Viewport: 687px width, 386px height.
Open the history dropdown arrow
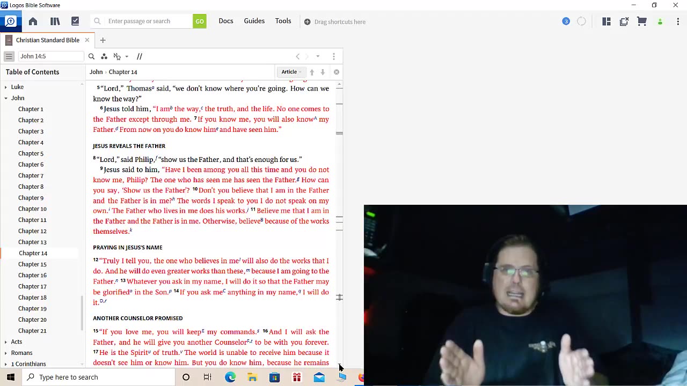[318, 56]
